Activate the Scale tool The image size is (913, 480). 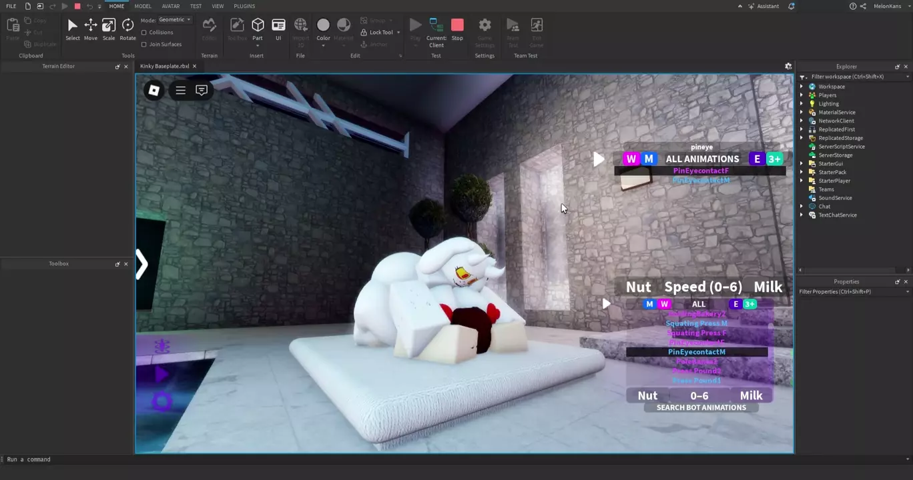pyautogui.click(x=108, y=29)
